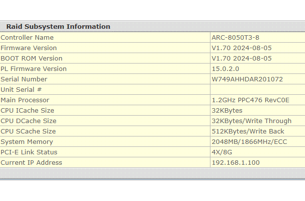Select serial number W749AHHDAR201072
Image resolution: width=305 pixels, height=201 pixels.
(247, 79)
